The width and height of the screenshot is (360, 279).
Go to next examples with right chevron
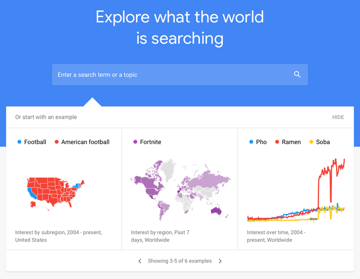point(220,261)
